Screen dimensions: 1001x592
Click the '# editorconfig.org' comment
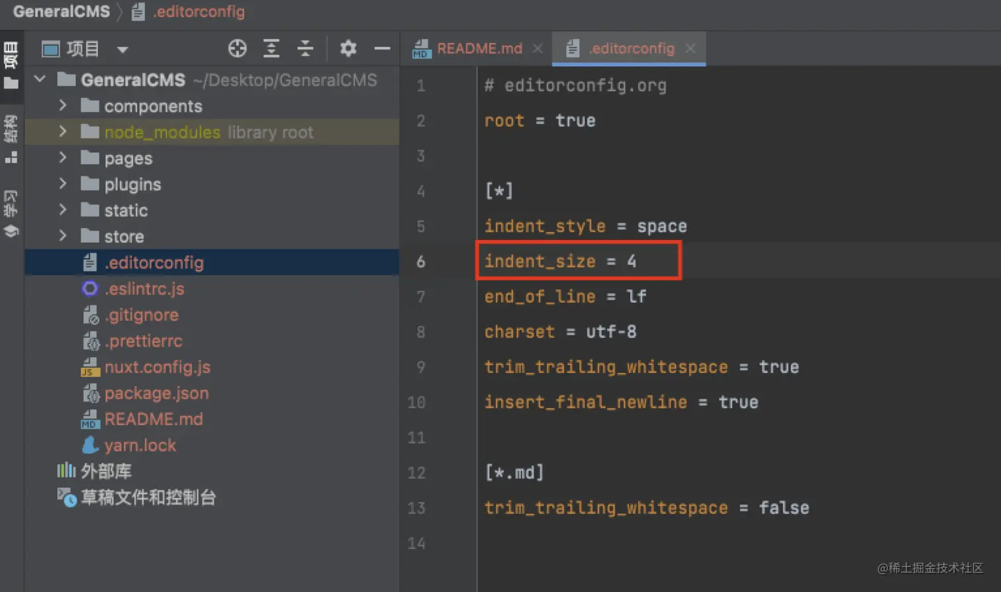[x=575, y=85]
